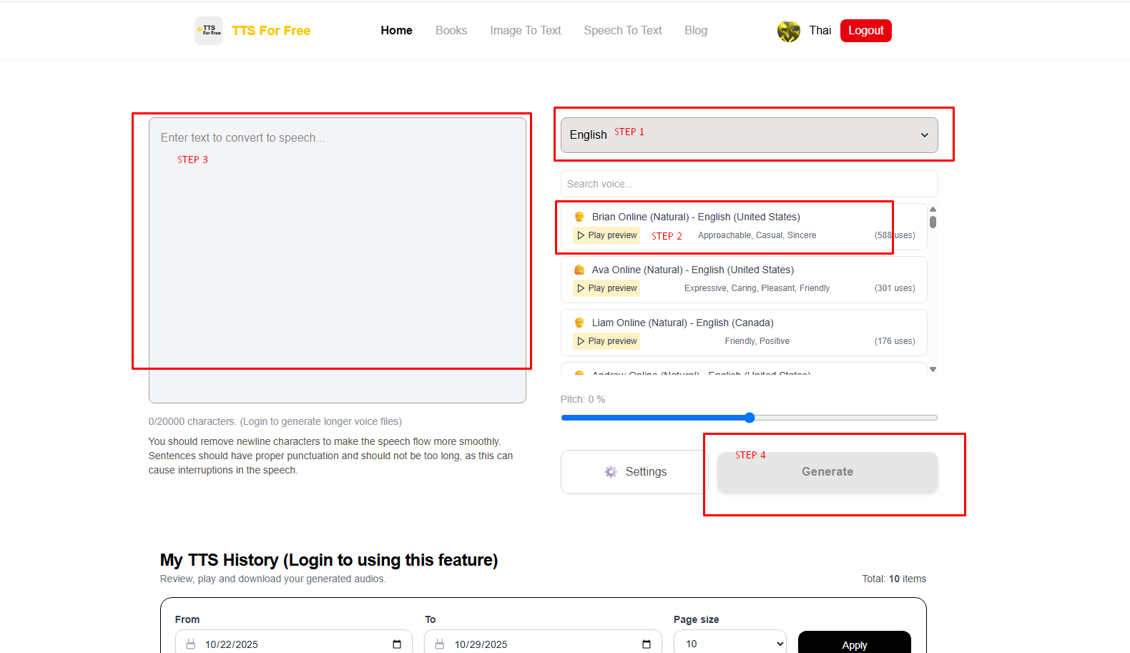
Task: Go to Home menu
Action: coord(396,31)
